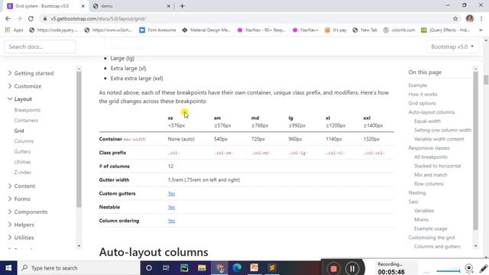Open Gutters under Layout
This screenshot has width=489, height=275.
22,151
